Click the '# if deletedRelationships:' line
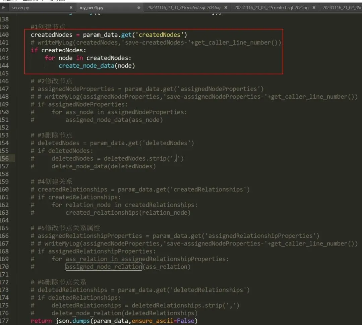The height and width of the screenshot is (325, 362). click(76, 298)
